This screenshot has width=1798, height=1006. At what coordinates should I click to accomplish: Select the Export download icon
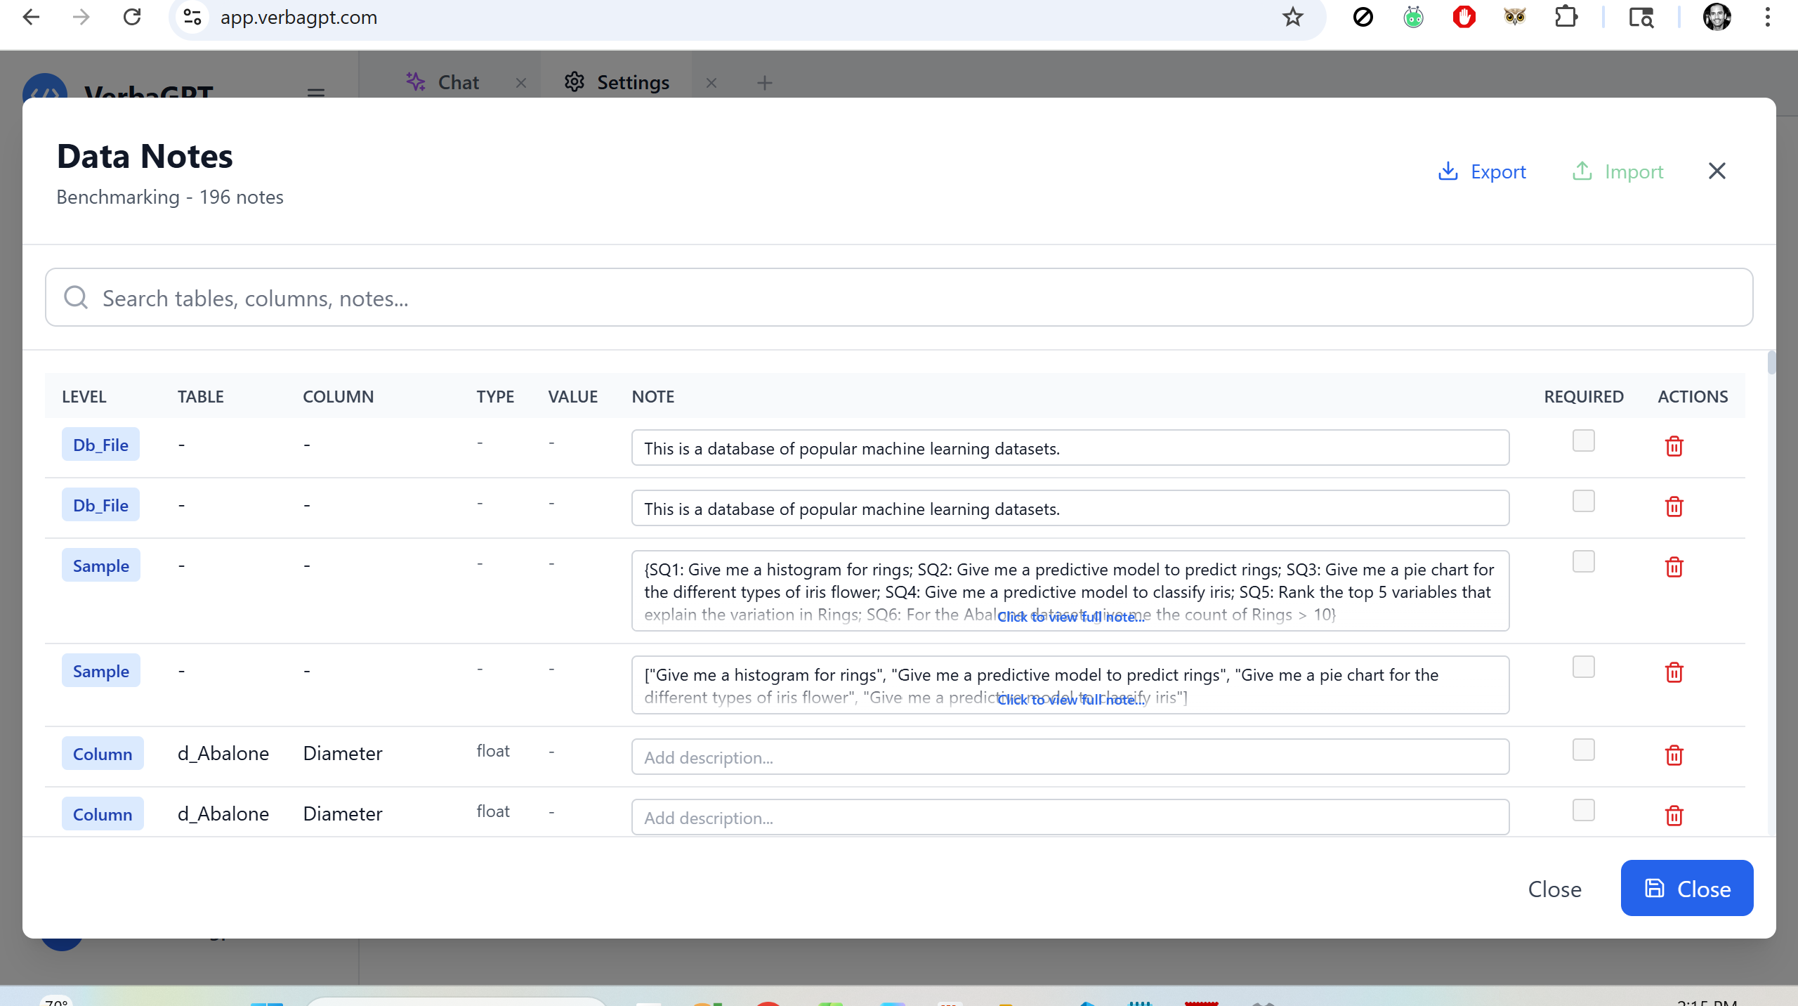[x=1449, y=171]
